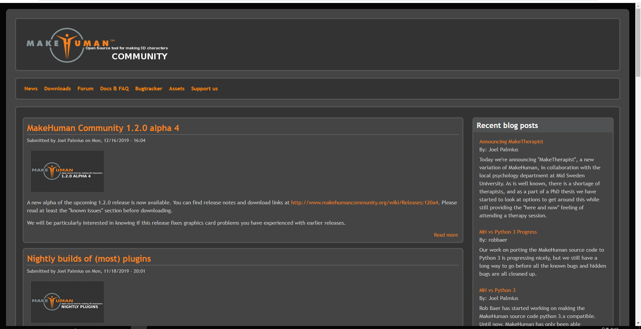Open the Forum menu link
This screenshot has height=329, width=641.
(x=85, y=89)
